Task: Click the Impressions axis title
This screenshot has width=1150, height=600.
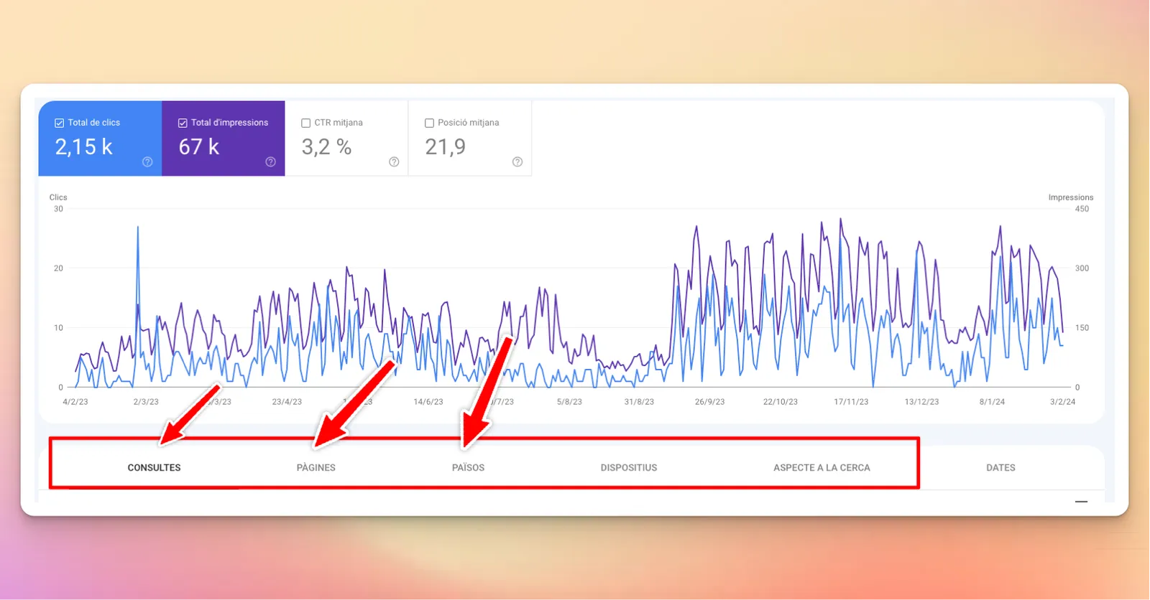Action: (1070, 197)
